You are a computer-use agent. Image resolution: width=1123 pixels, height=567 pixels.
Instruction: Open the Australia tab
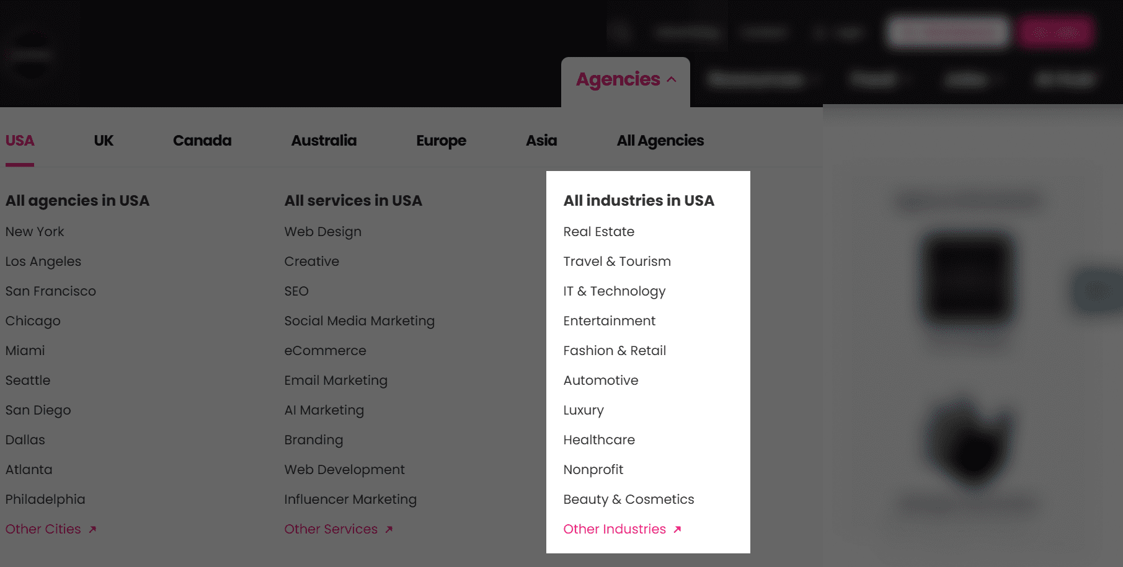pyautogui.click(x=324, y=141)
